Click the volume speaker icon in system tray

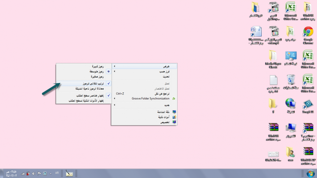pos(34,173)
